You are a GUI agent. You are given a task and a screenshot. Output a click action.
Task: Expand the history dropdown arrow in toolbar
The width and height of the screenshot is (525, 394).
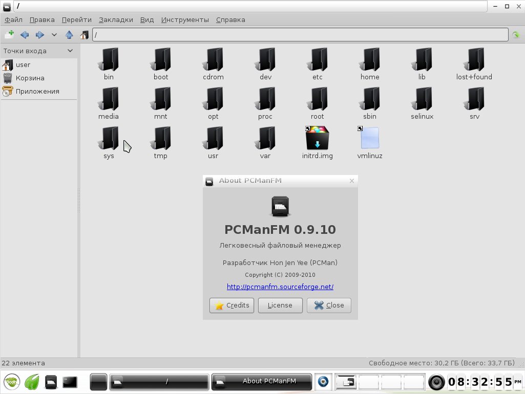click(x=54, y=35)
